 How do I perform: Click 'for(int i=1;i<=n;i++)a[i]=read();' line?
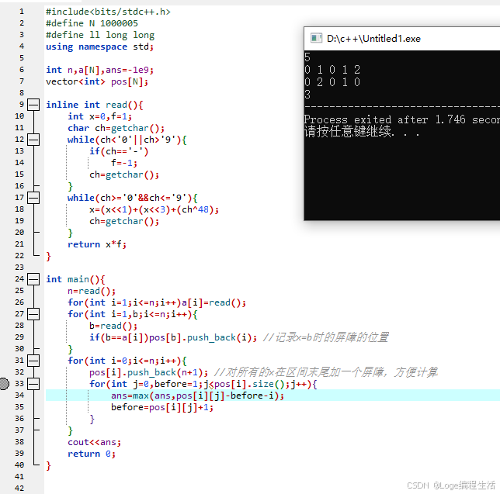coord(157,302)
